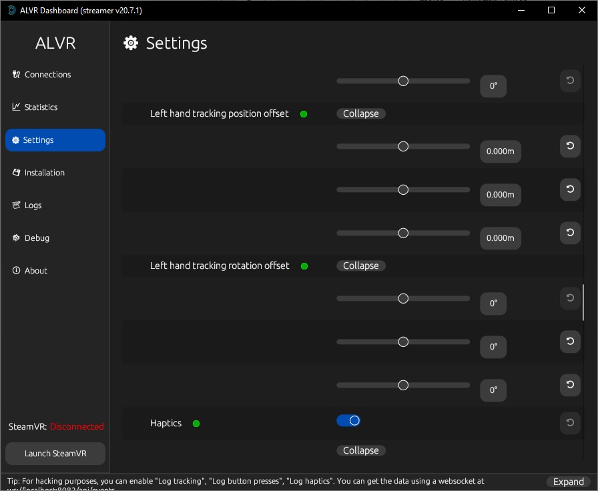Reset the third position offset 0.000m value

tap(569, 233)
